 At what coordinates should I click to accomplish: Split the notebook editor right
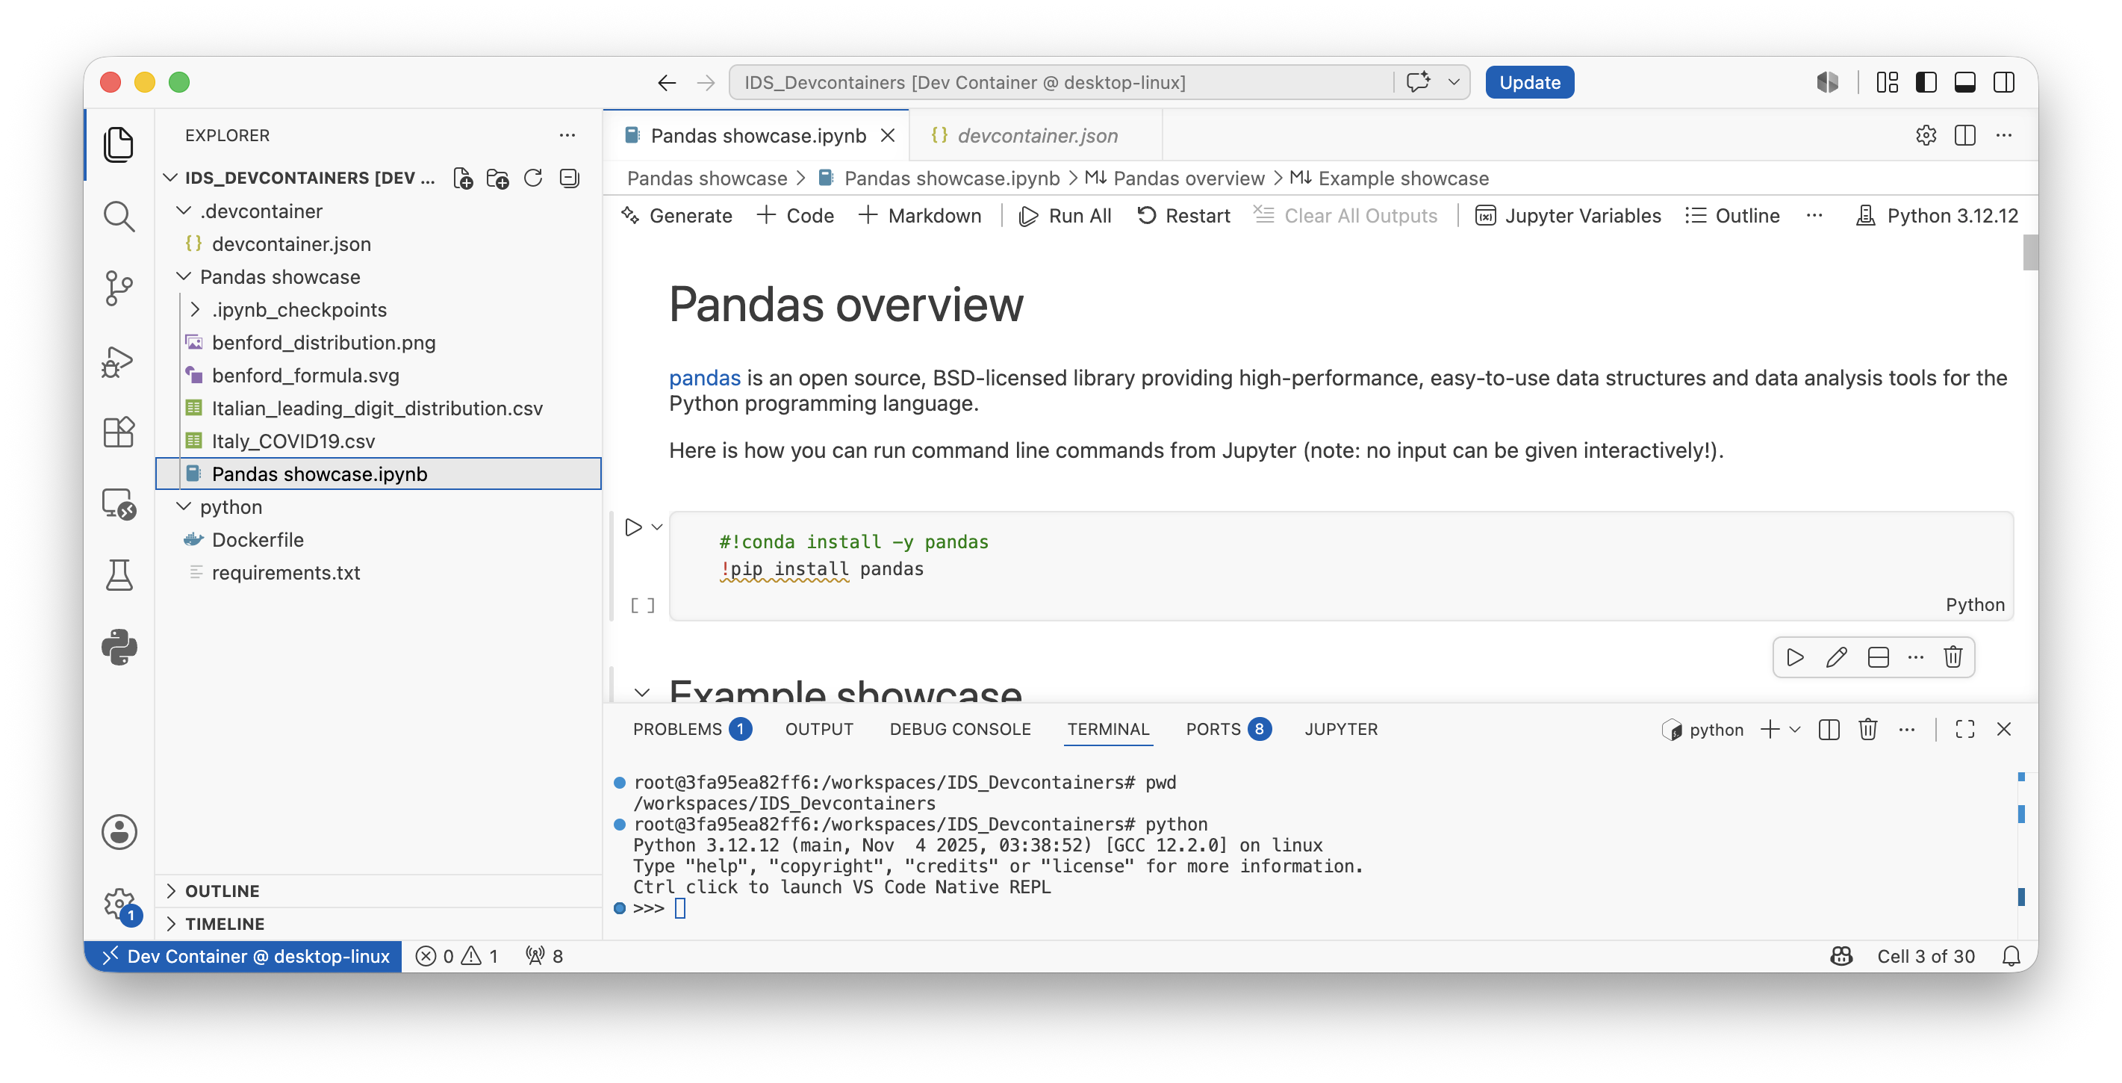tap(1965, 135)
